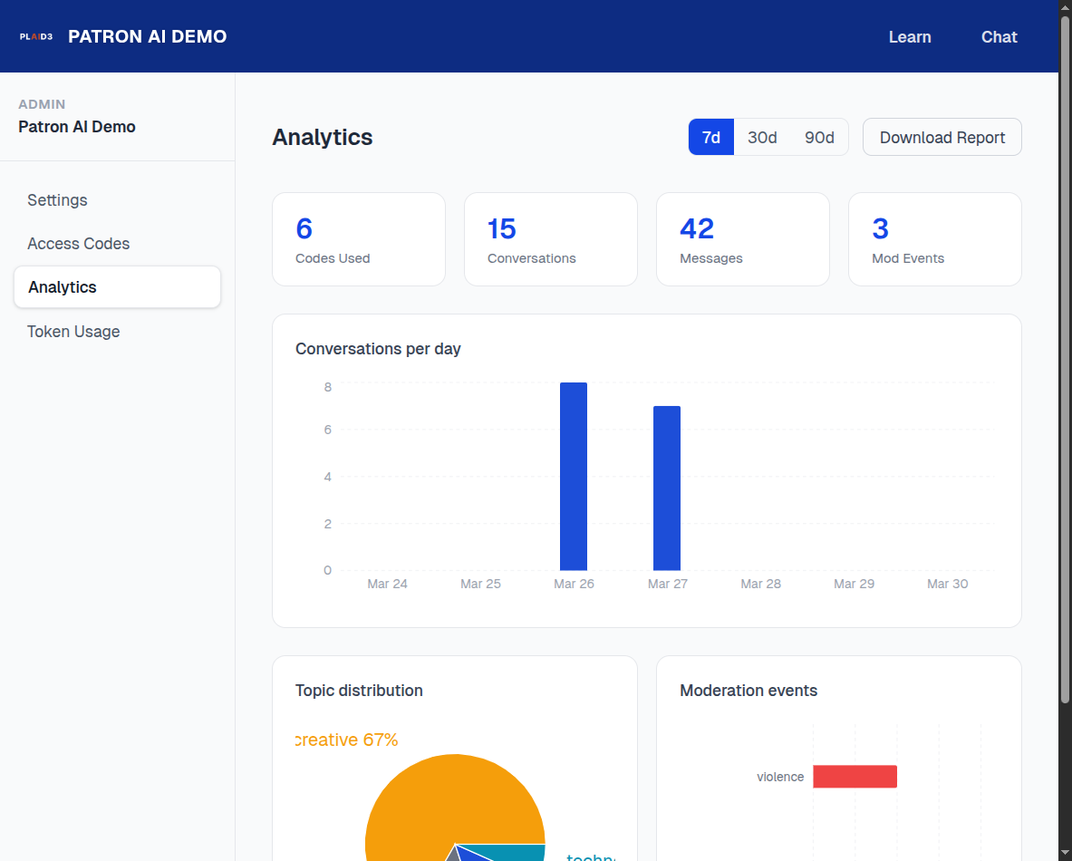Click the PLAID3 logo icon
The height and width of the screenshot is (861, 1072).
pyautogui.click(x=35, y=36)
